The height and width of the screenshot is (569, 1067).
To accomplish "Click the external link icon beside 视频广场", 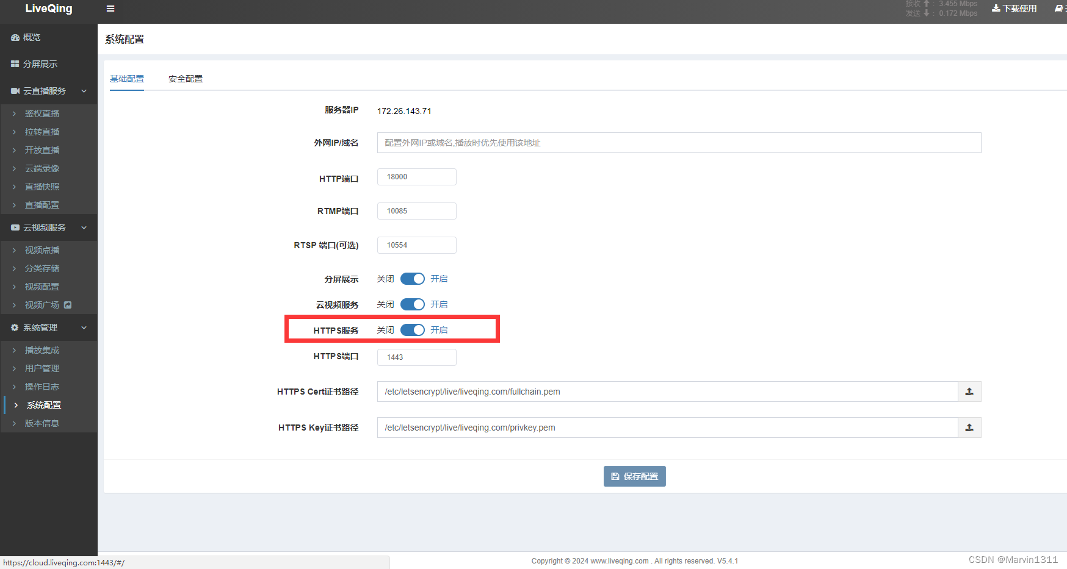I will pos(68,305).
